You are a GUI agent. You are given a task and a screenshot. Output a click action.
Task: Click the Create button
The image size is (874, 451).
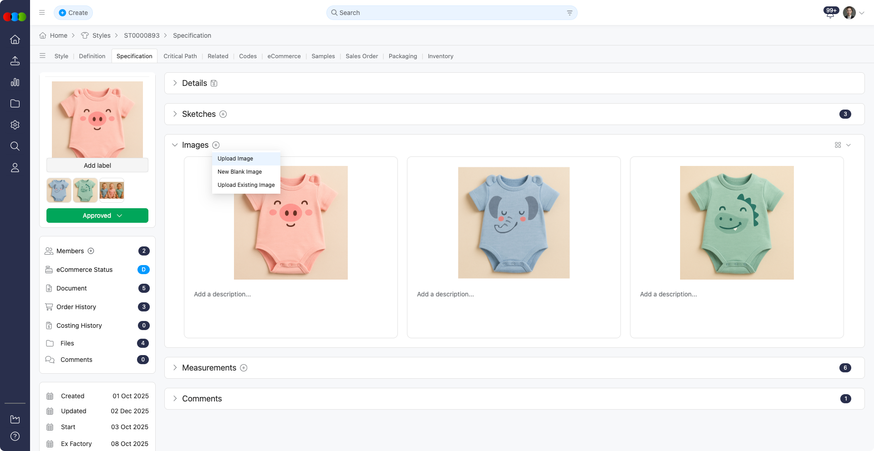point(73,13)
